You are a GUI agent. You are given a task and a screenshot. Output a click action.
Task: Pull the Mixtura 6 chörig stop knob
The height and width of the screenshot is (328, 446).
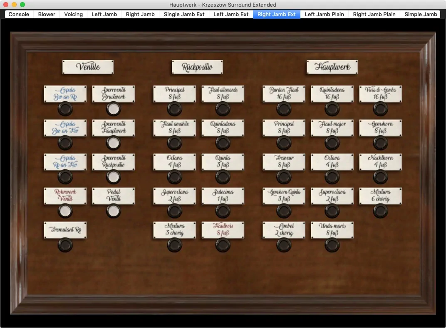[380, 211]
